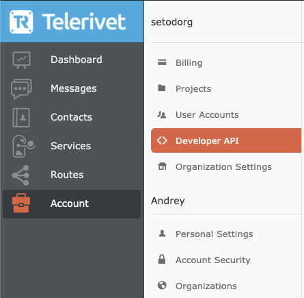
Task: Click the Organizations globe icon
Action: point(162,285)
